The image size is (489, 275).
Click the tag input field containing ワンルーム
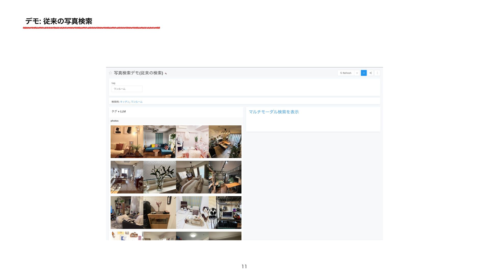(127, 89)
